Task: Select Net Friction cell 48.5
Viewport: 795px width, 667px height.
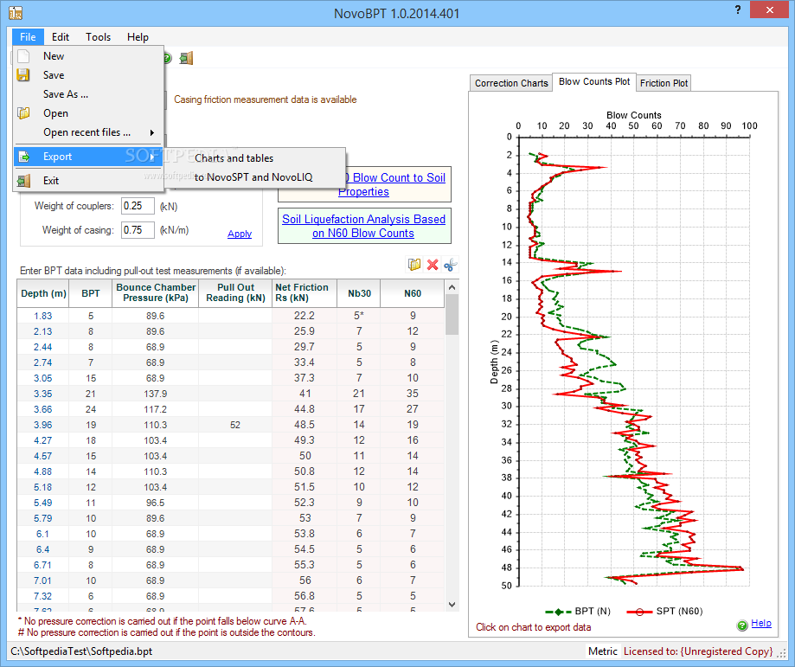Action: (305, 425)
